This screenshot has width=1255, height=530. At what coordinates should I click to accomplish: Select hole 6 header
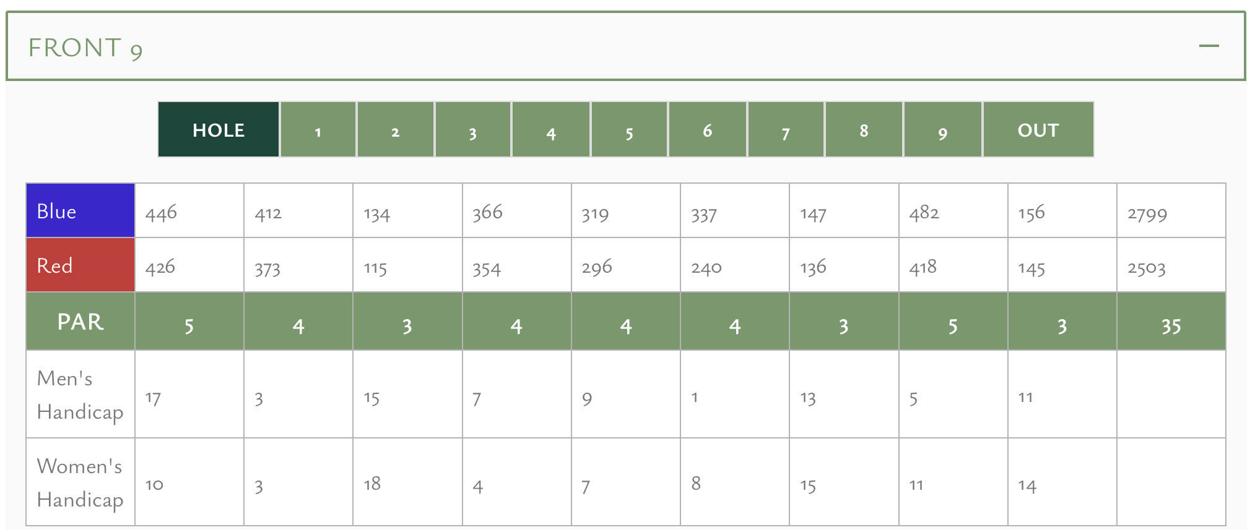pyautogui.click(x=707, y=129)
